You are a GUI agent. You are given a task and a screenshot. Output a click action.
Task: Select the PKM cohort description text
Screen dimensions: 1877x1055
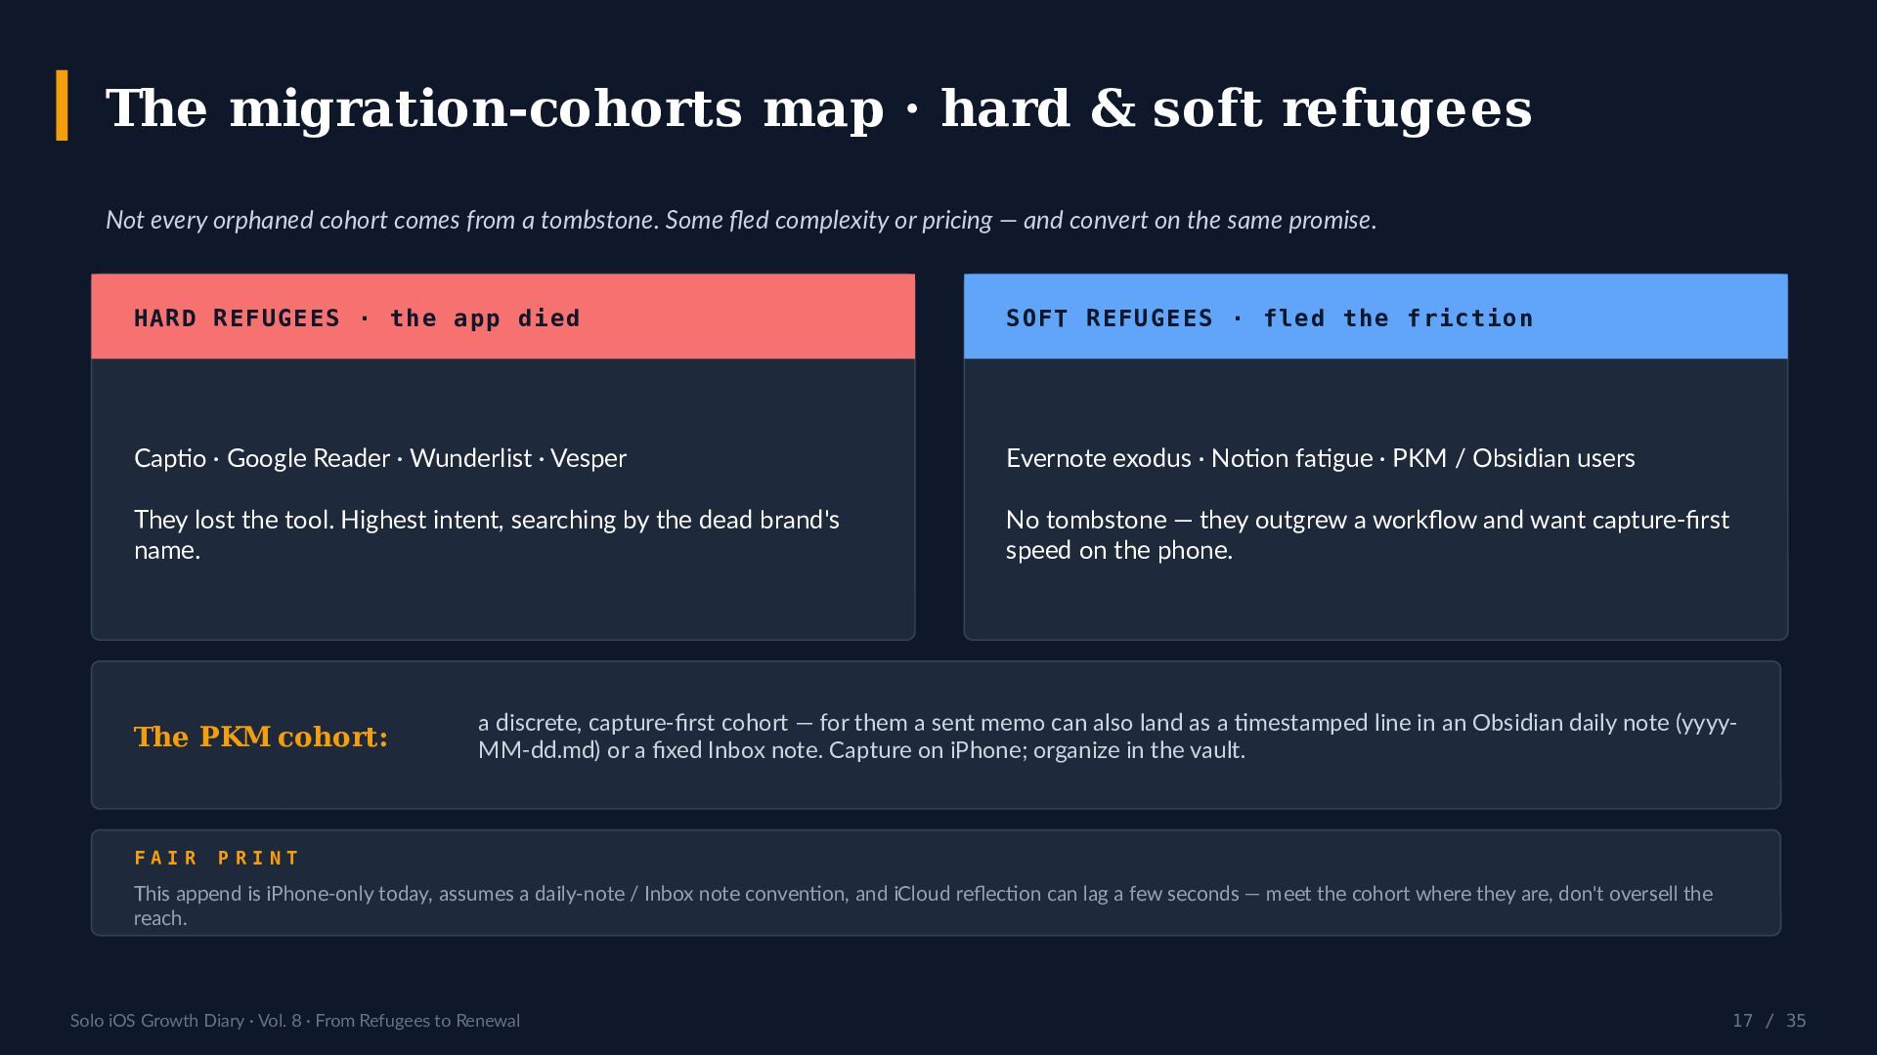[x=1108, y=737]
